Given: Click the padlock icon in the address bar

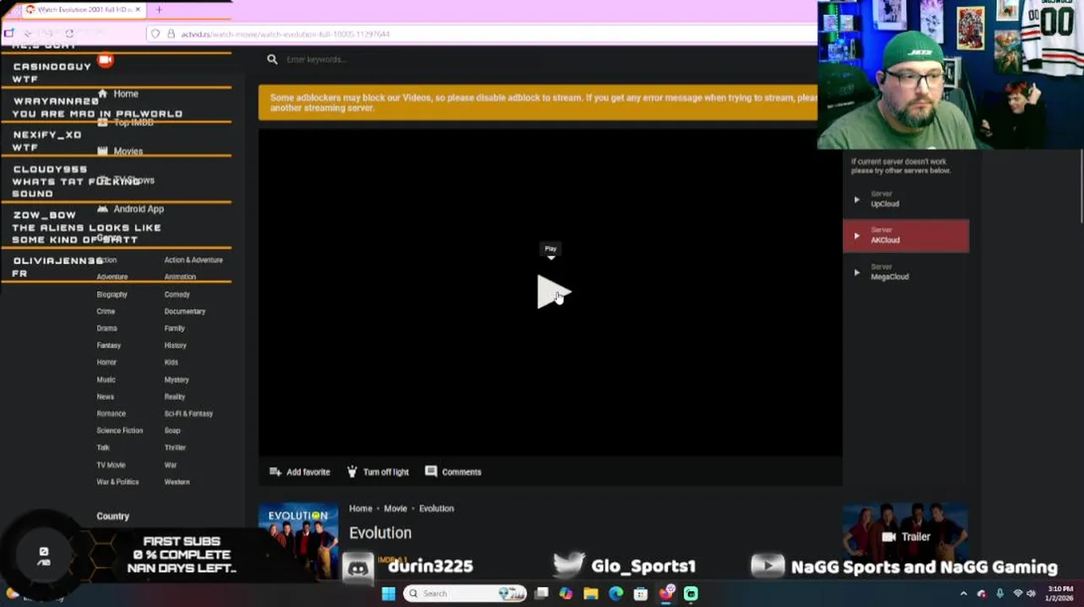Looking at the screenshot, I should coord(171,34).
